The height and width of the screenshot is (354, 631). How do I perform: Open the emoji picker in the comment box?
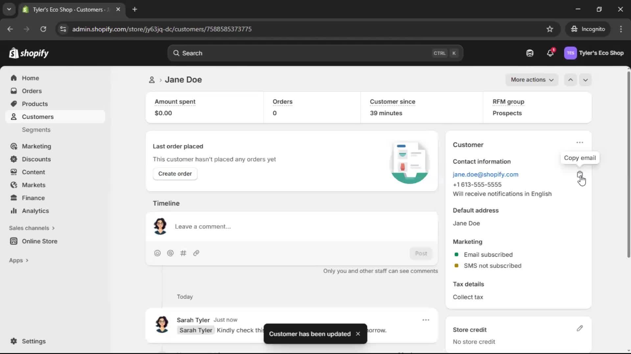(157, 253)
